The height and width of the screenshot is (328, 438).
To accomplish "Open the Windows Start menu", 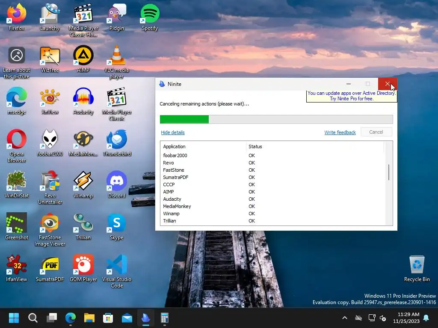I will (14, 318).
